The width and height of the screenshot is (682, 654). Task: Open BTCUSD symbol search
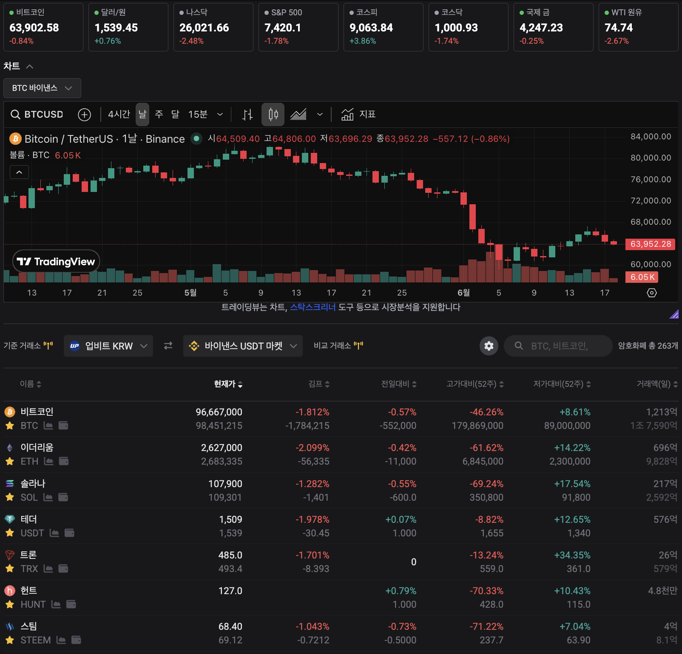click(x=37, y=115)
